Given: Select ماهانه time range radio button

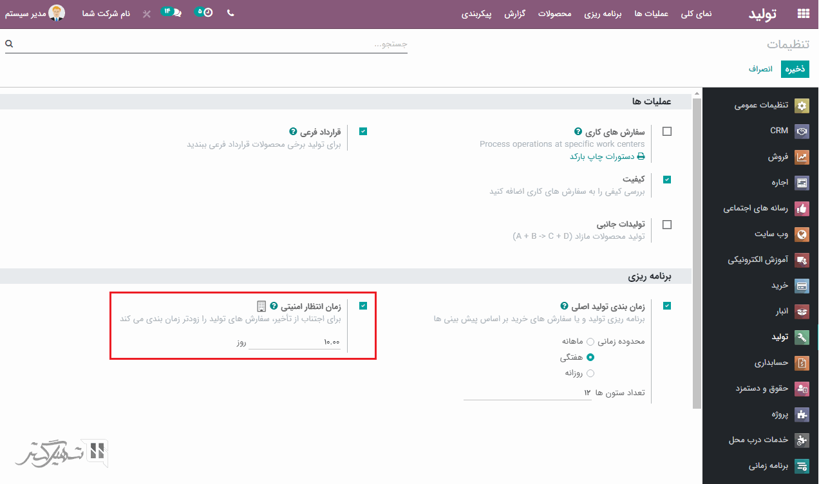Looking at the screenshot, I should (590, 341).
